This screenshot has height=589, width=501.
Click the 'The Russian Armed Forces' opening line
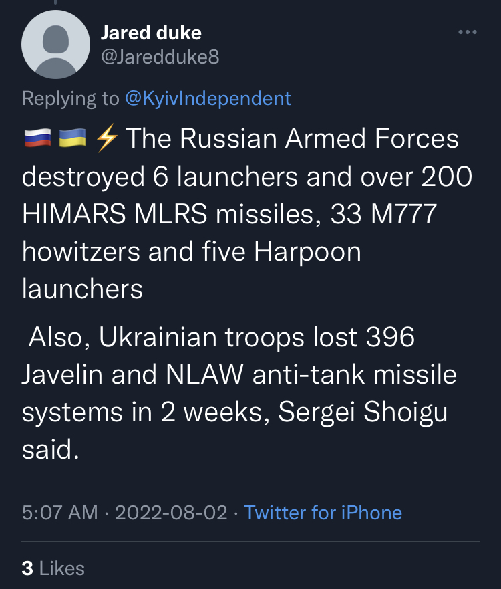[x=292, y=138]
